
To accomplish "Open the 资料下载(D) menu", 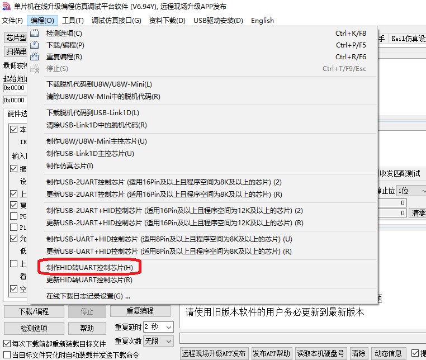I will tap(167, 20).
